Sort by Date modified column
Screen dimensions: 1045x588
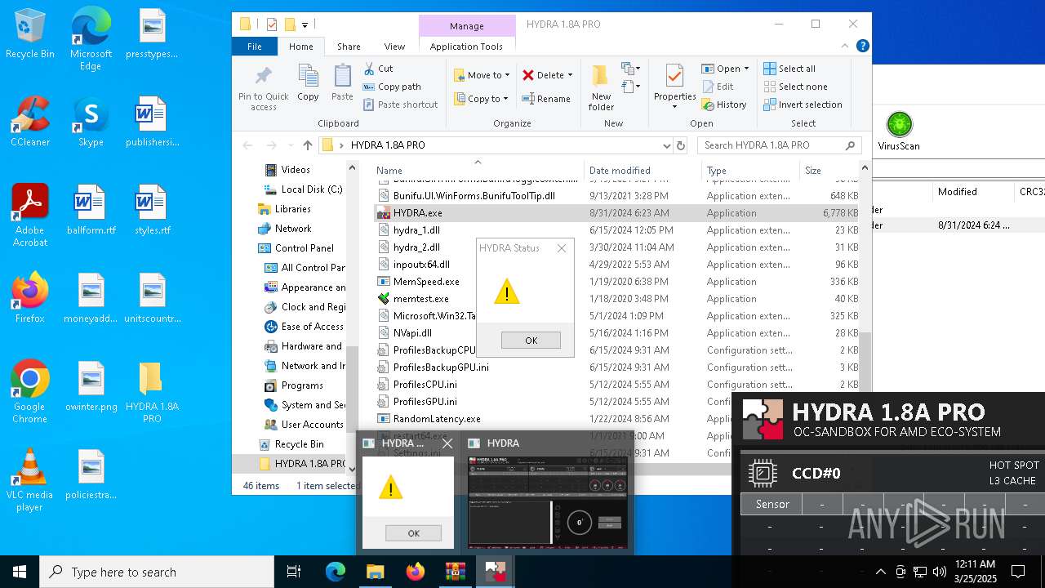tap(620, 171)
